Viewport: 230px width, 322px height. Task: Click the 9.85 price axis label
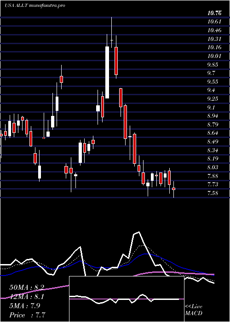tap(213, 65)
